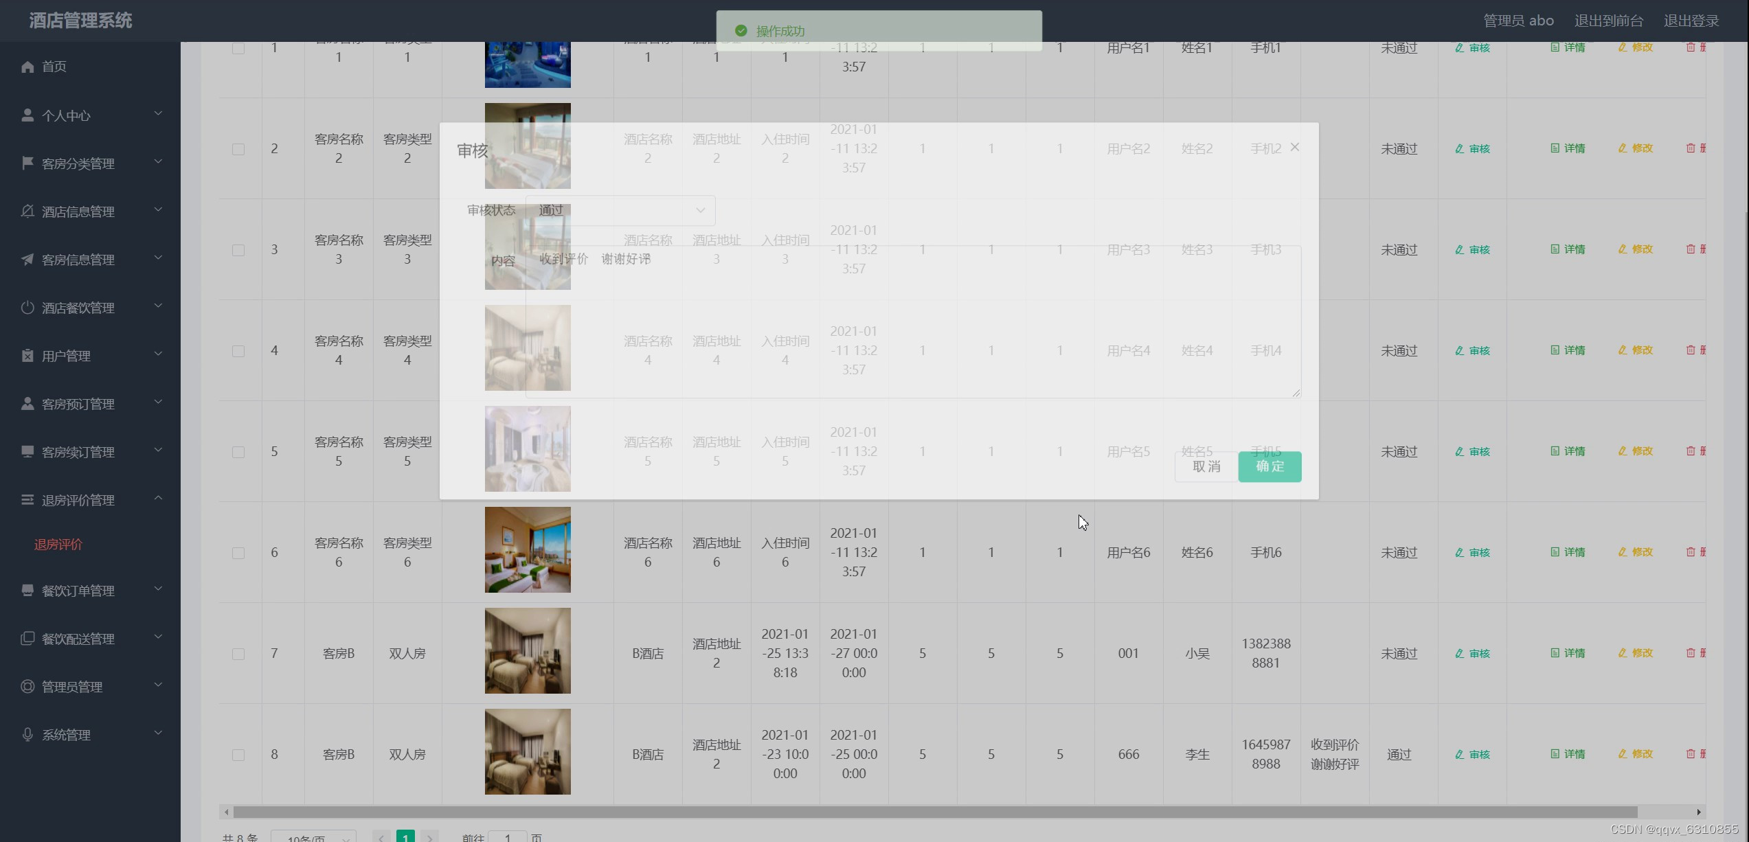
Task: Click the trash delete icon on row 8
Action: [x=1691, y=753]
